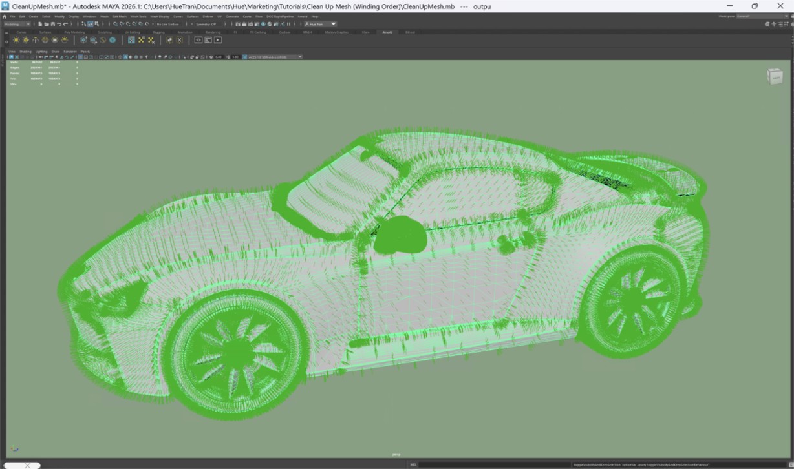Open the viewport Renderer panel menu
794x469 pixels.
pyautogui.click(x=70, y=52)
